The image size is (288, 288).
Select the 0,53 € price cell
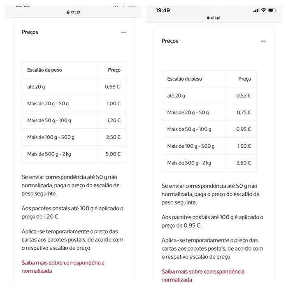click(244, 95)
